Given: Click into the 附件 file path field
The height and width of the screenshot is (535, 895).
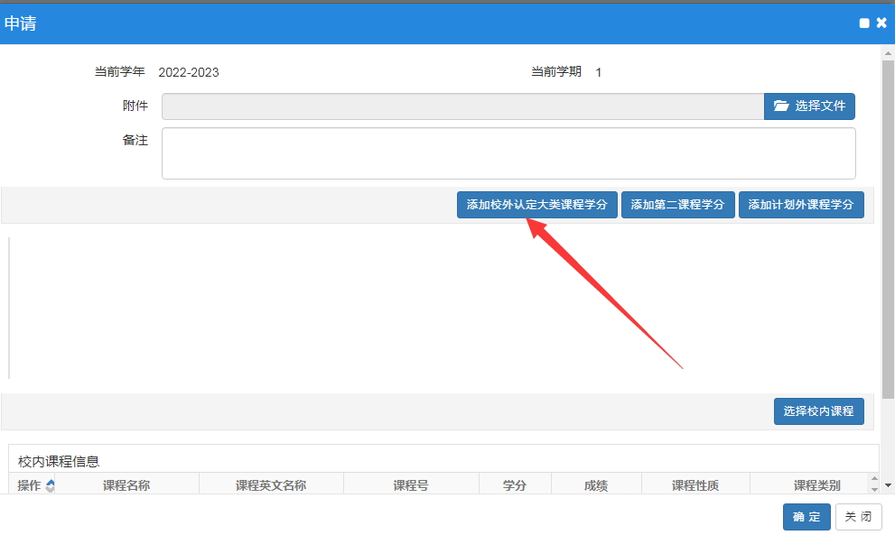Looking at the screenshot, I should (x=463, y=106).
